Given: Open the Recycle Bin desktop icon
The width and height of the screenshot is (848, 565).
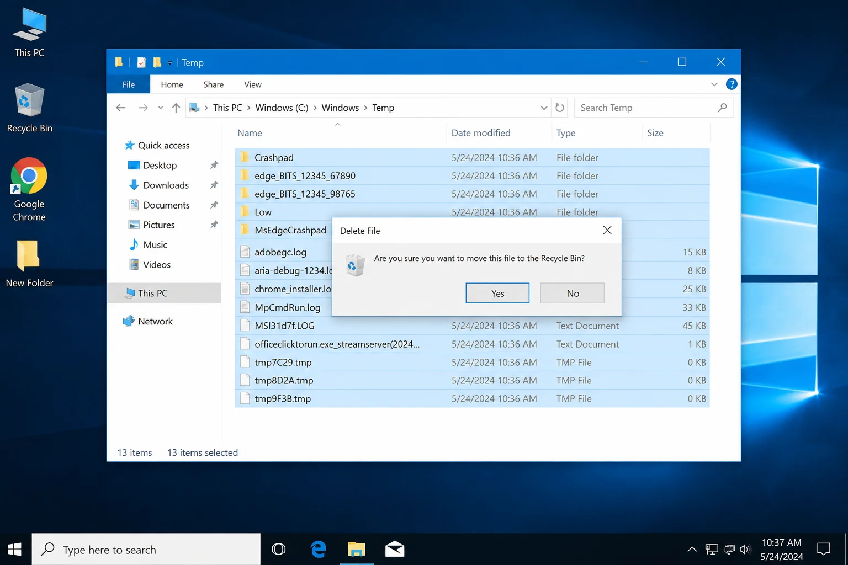Looking at the screenshot, I should pyautogui.click(x=29, y=108).
